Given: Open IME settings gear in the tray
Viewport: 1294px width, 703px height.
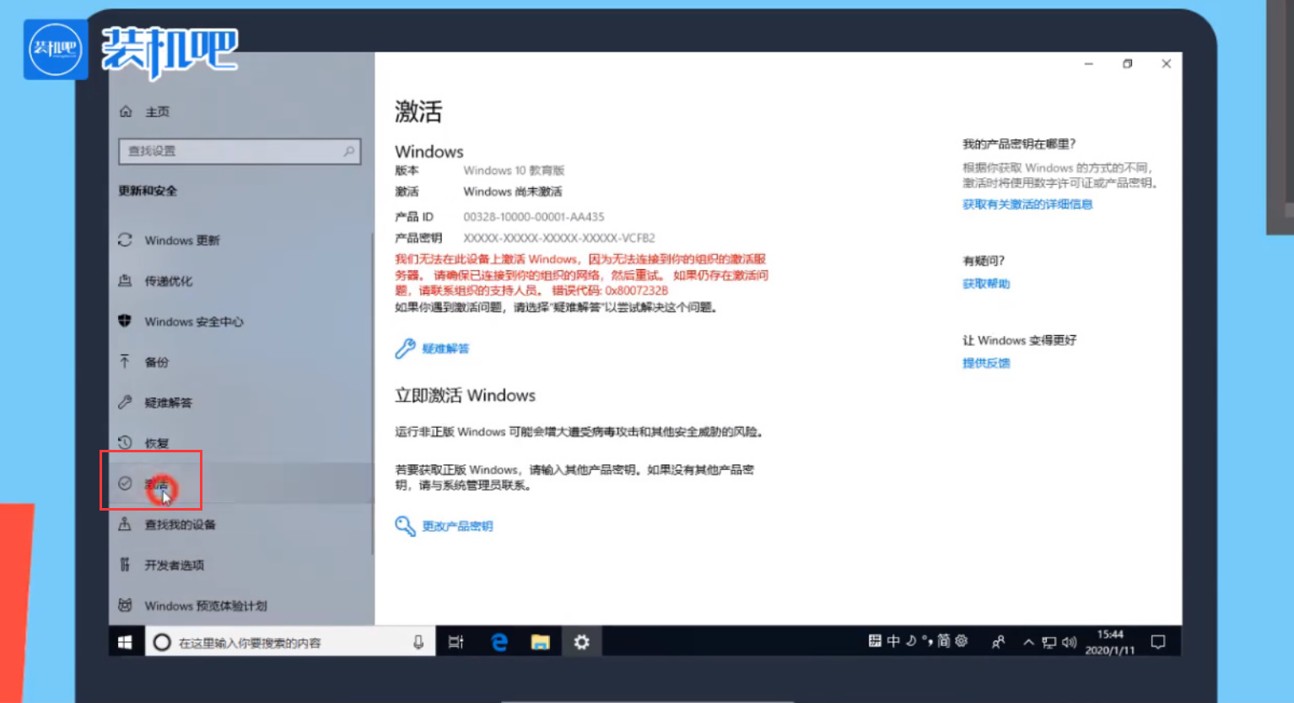Looking at the screenshot, I should point(962,641).
